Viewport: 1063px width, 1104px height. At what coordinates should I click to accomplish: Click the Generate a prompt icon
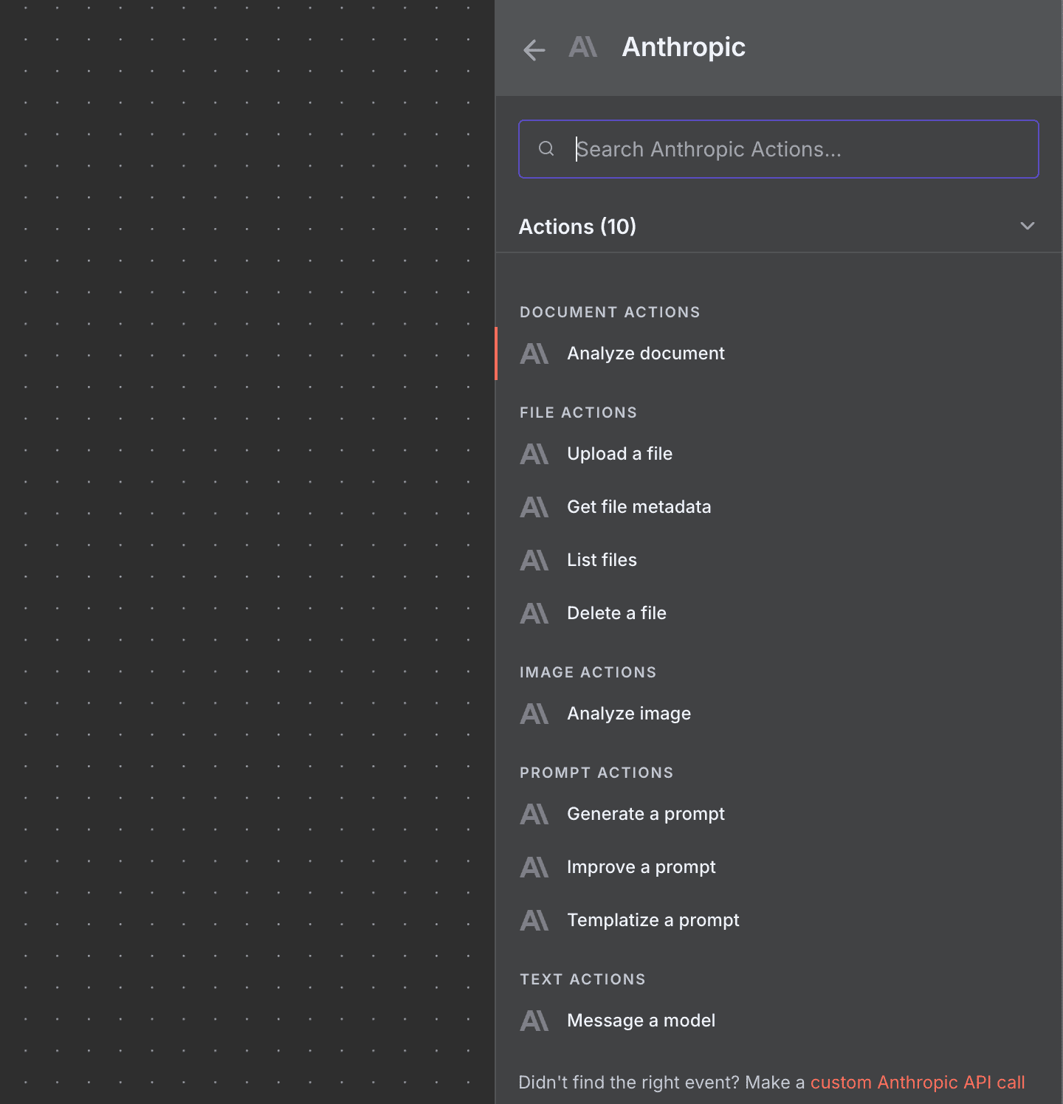coord(534,814)
